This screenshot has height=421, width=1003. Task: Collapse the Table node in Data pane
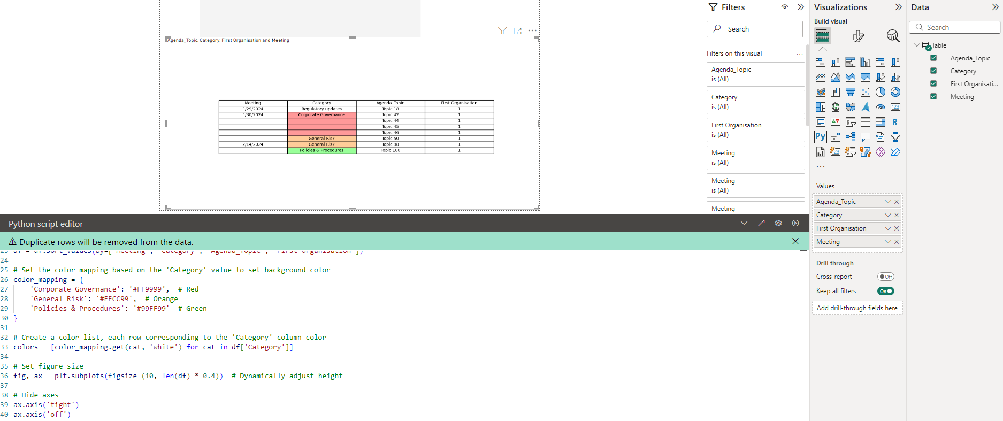pyautogui.click(x=917, y=45)
